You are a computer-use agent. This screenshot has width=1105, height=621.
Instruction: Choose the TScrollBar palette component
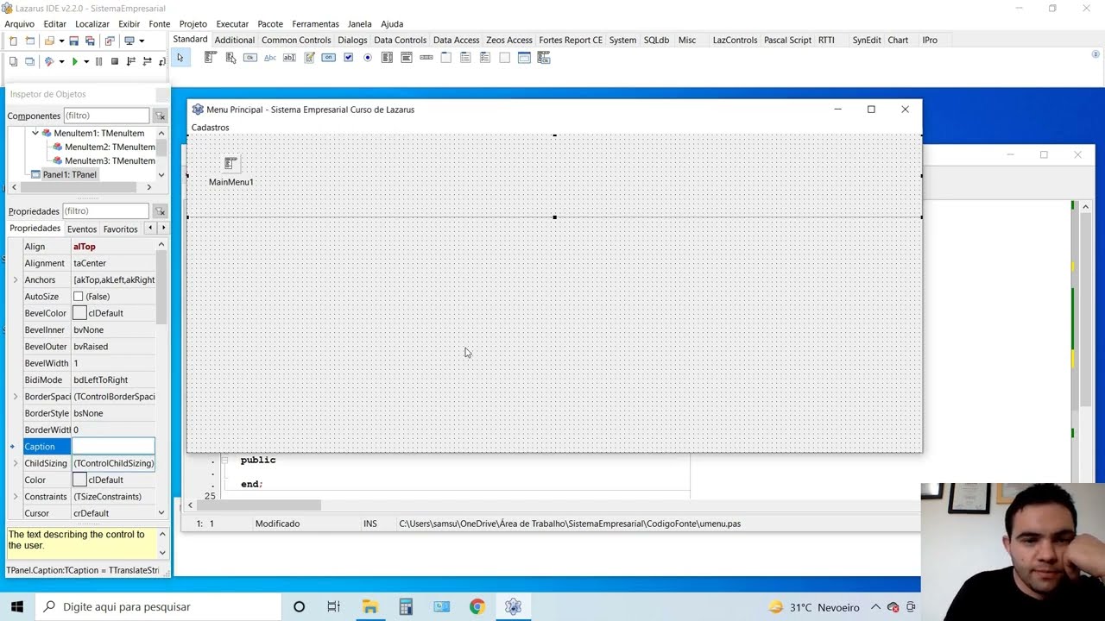click(x=426, y=58)
